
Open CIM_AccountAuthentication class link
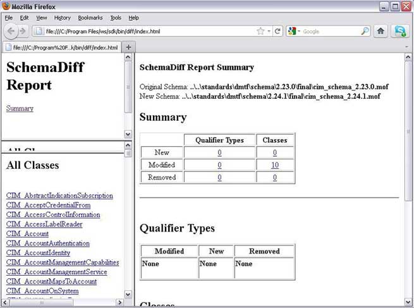point(48,243)
